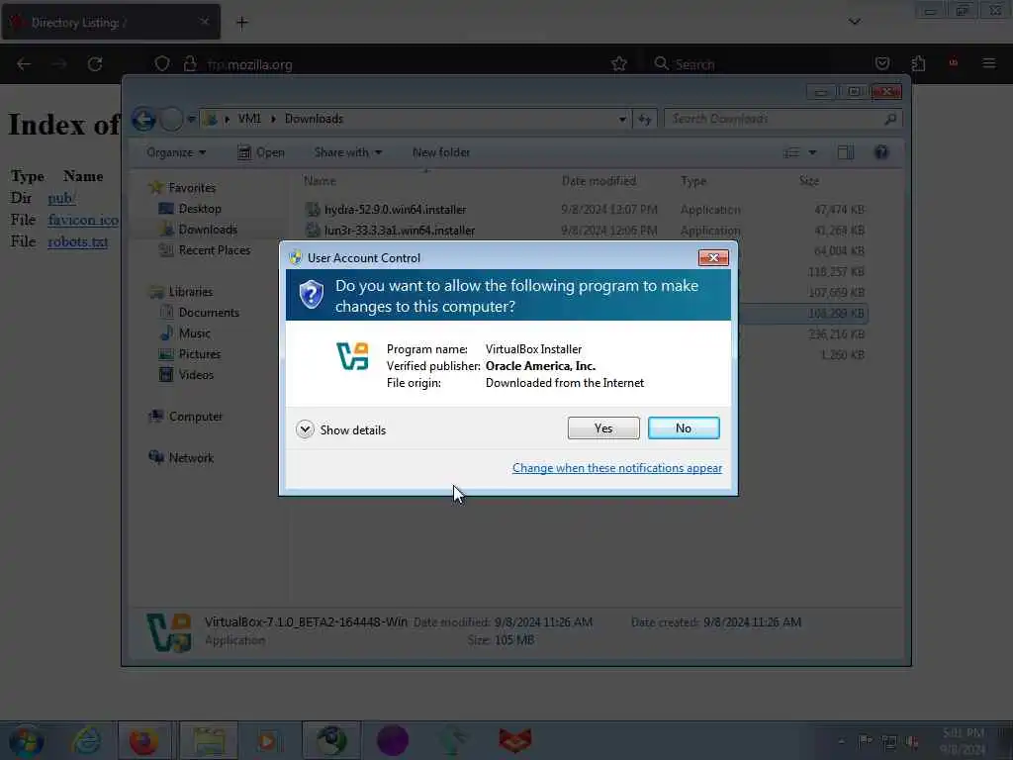The image size is (1013, 760).
Task: Click the site padlock icon
Action: click(x=189, y=64)
